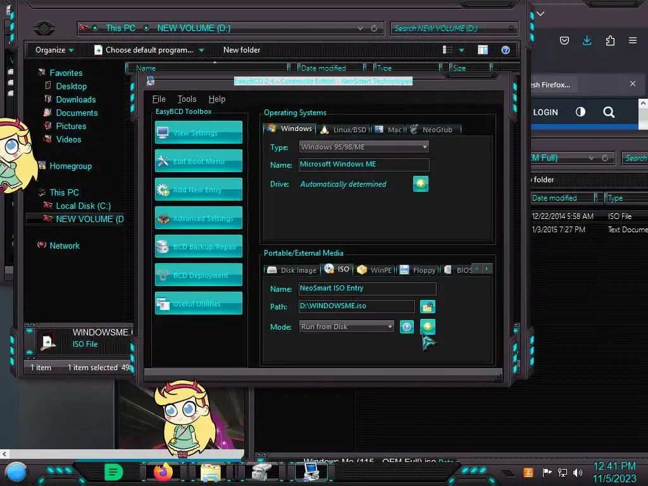Screen dimensions: 648x486
Task: Add the ISO entry with green plus icon
Action: pyautogui.click(x=428, y=327)
